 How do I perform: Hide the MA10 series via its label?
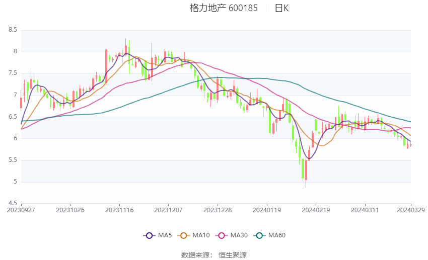click(201, 235)
